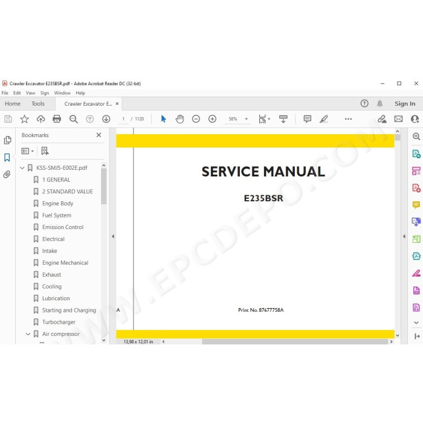Jump to Emission Control bookmark

(63, 227)
